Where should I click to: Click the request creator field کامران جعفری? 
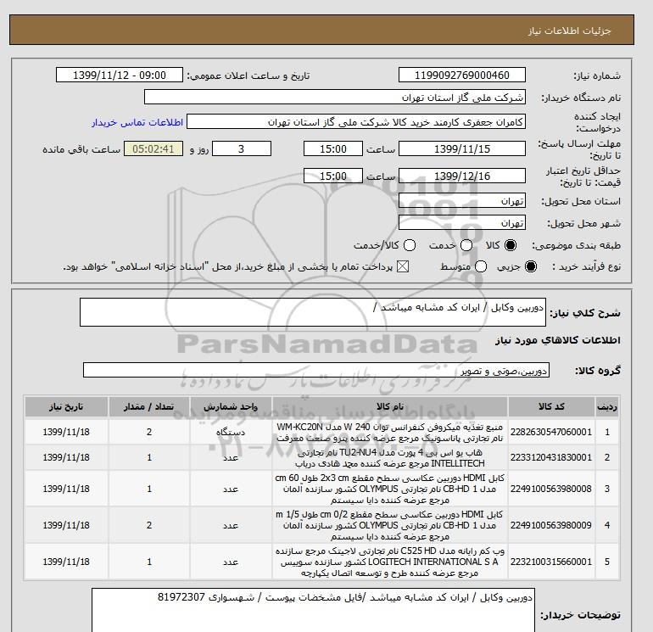(x=356, y=122)
